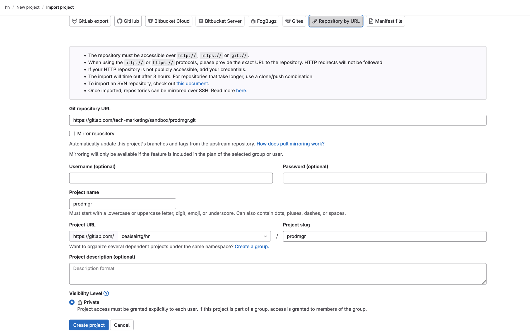Select the Private visibility level
The width and height of the screenshot is (530, 332).
click(72, 302)
